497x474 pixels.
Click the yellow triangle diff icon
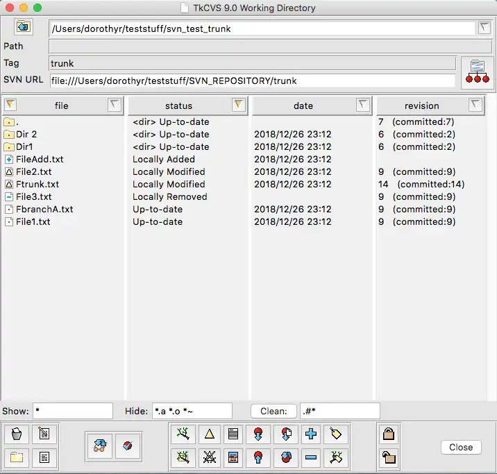tap(210, 434)
